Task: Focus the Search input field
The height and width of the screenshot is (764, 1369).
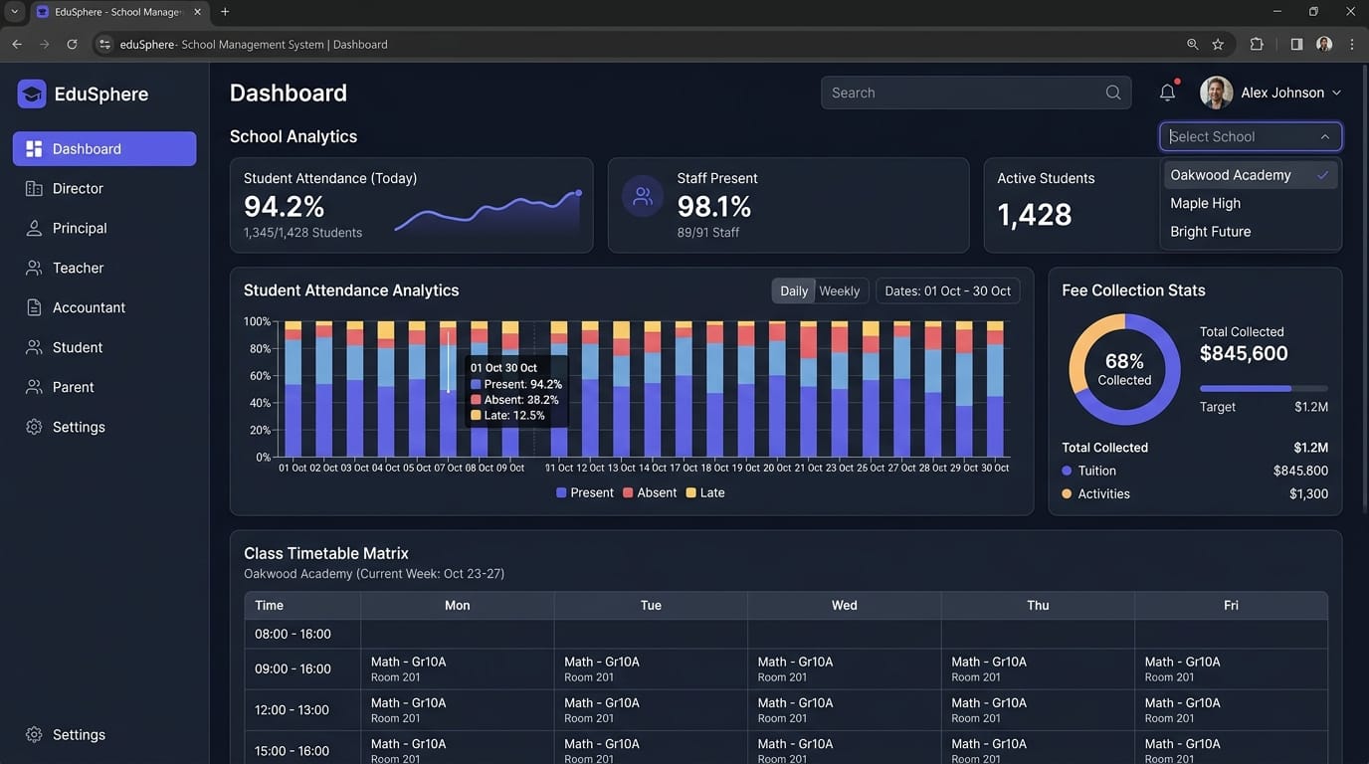Action: click(x=976, y=93)
